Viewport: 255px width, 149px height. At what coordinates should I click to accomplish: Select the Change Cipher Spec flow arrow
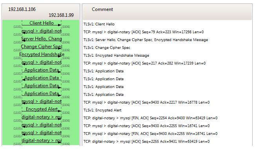coord(42,47)
